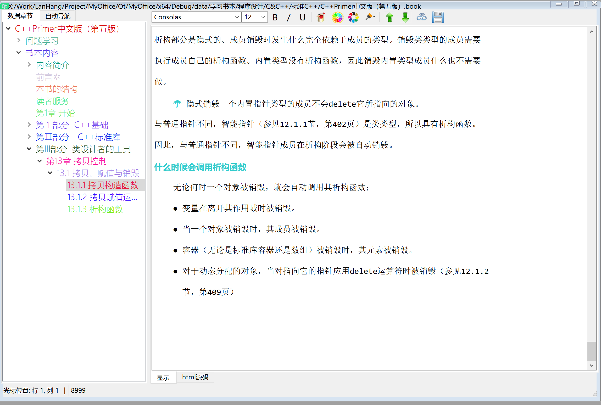Toggle bold formatting with B button

[x=275, y=18]
